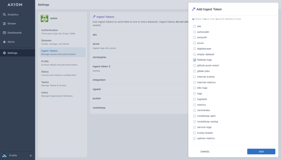Open the njpatel ingest token

click(140, 89)
